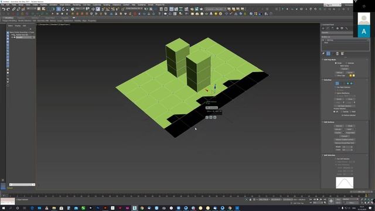Open Material Editor
Image resolution: width=375 pixels, height=211 pixels.
186,9
